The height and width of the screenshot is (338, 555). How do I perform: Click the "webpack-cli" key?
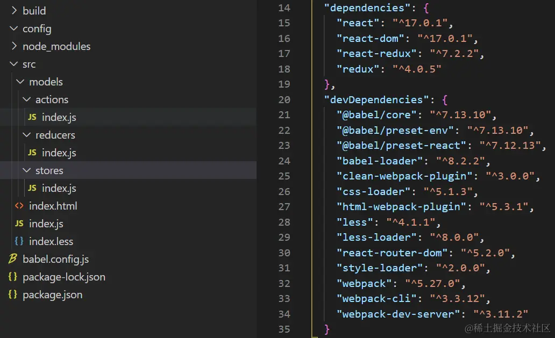pos(376,299)
